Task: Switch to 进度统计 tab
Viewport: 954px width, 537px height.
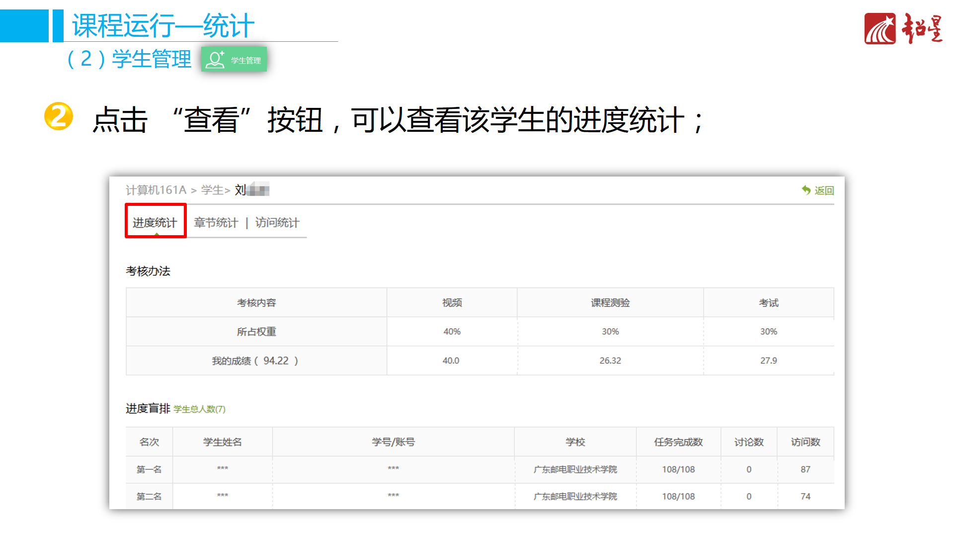Action: point(155,222)
